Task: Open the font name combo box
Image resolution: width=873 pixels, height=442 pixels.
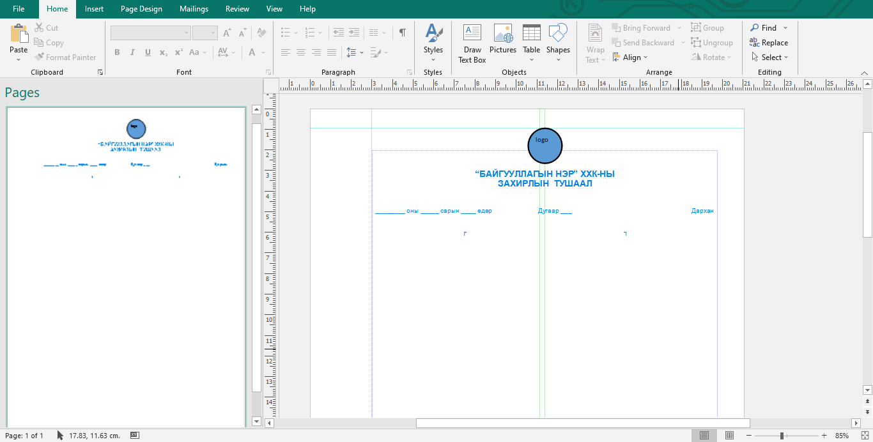Action: coord(151,33)
